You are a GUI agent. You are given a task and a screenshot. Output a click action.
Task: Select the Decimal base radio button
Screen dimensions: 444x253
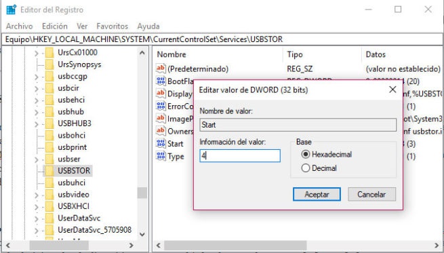[306, 168]
